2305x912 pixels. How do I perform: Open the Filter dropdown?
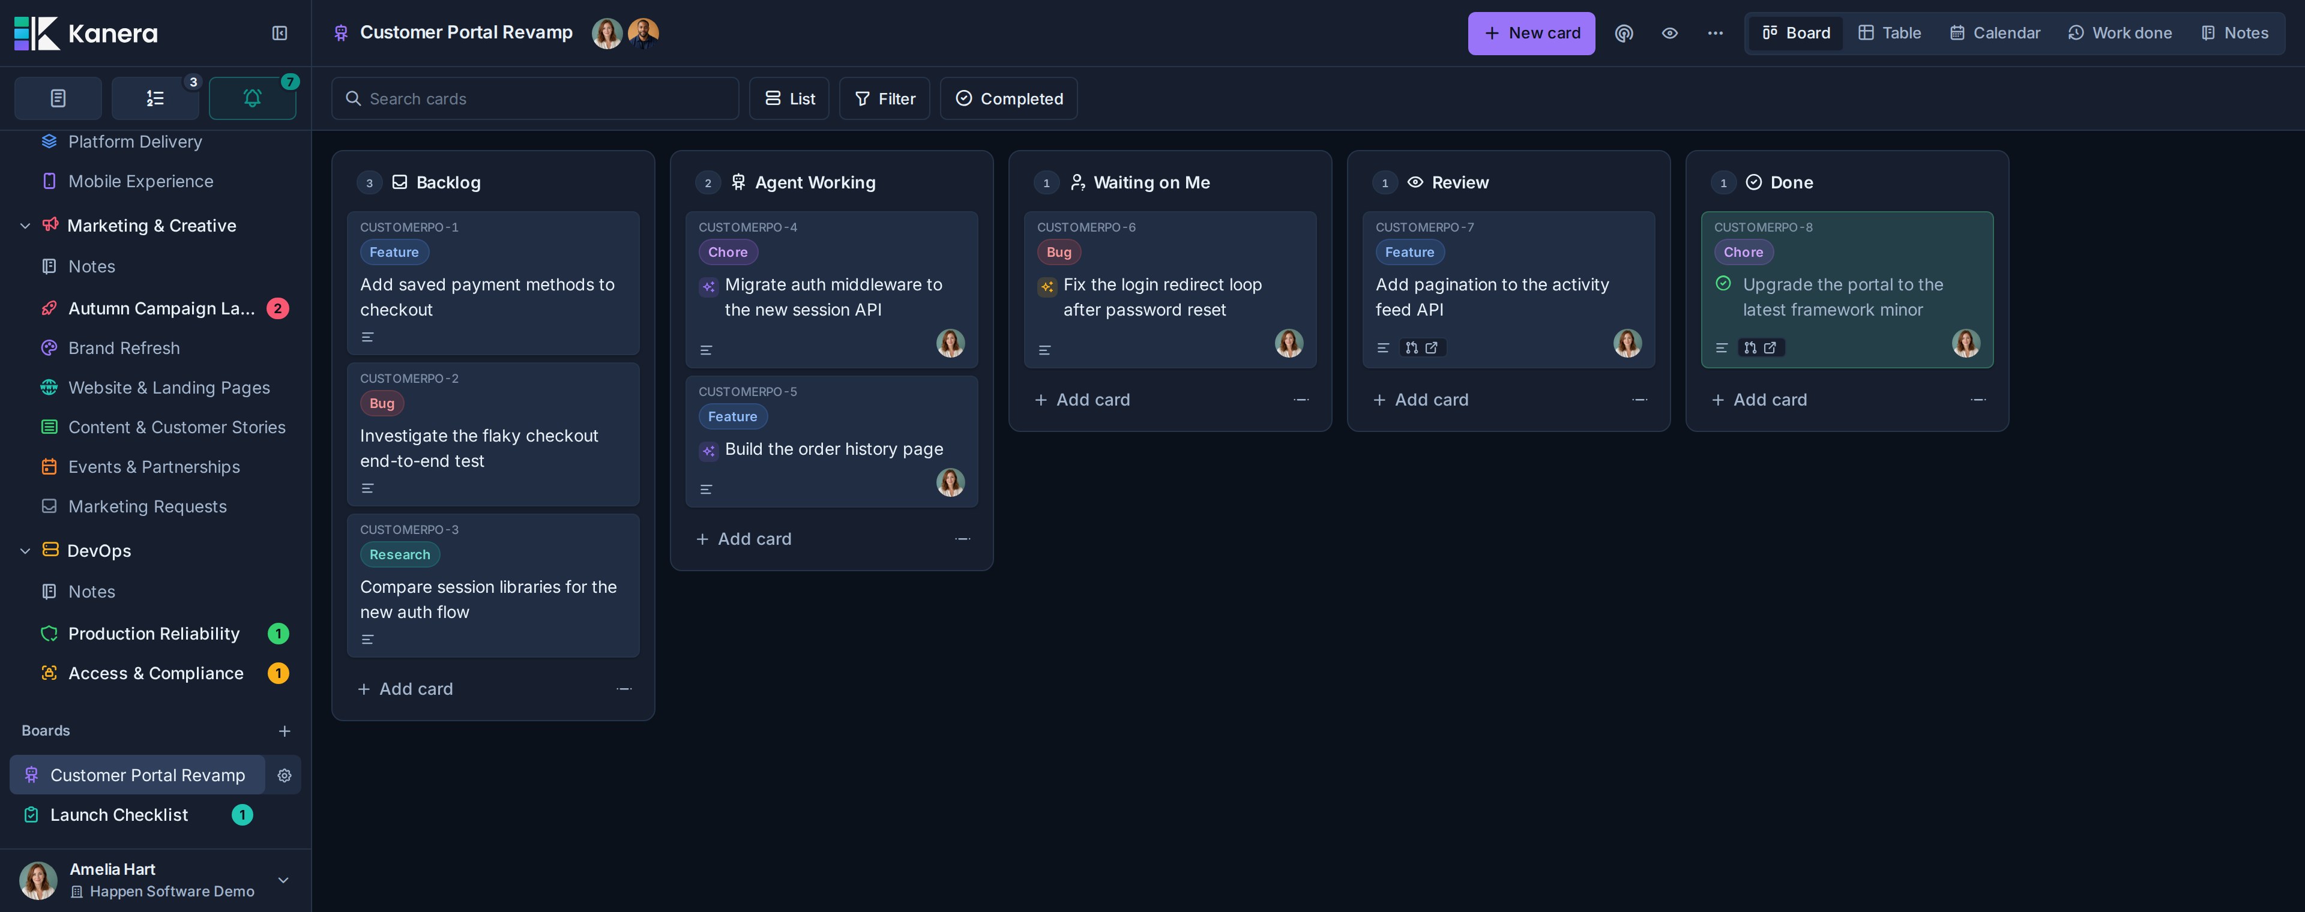coord(884,98)
